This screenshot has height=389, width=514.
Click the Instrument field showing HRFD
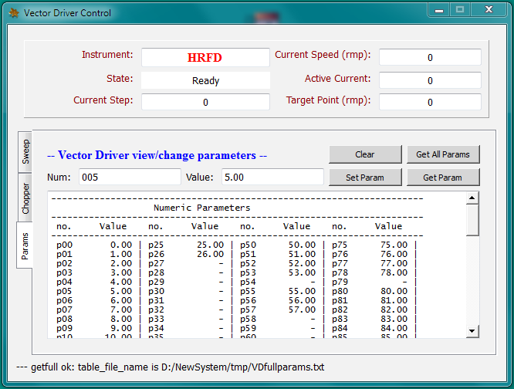[x=205, y=57]
